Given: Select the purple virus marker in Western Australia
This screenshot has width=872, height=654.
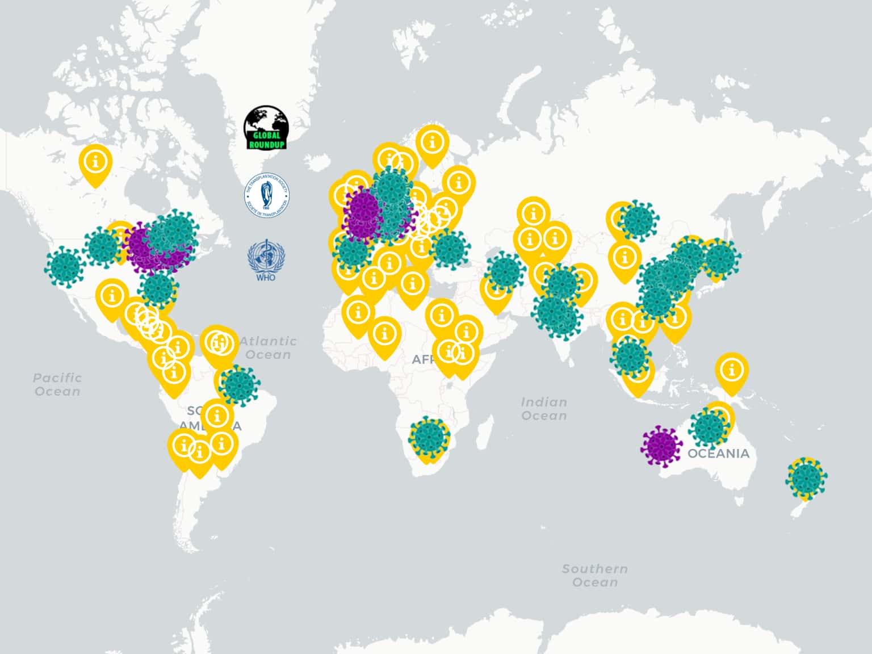Looking at the screenshot, I should (661, 445).
